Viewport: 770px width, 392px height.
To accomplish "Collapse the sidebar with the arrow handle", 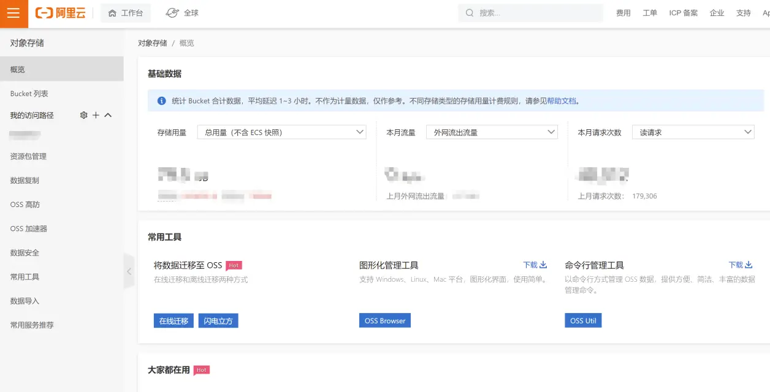I will tap(129, 271).
